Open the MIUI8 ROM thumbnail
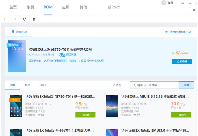Viewport: 198px width, 136px height. coord(112,106)
